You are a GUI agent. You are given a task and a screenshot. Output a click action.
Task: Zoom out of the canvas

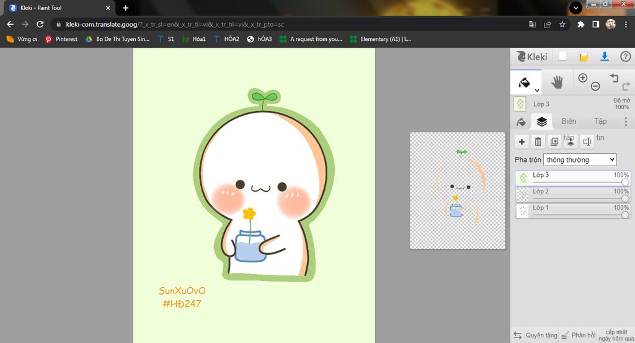[x=595, y=86]
